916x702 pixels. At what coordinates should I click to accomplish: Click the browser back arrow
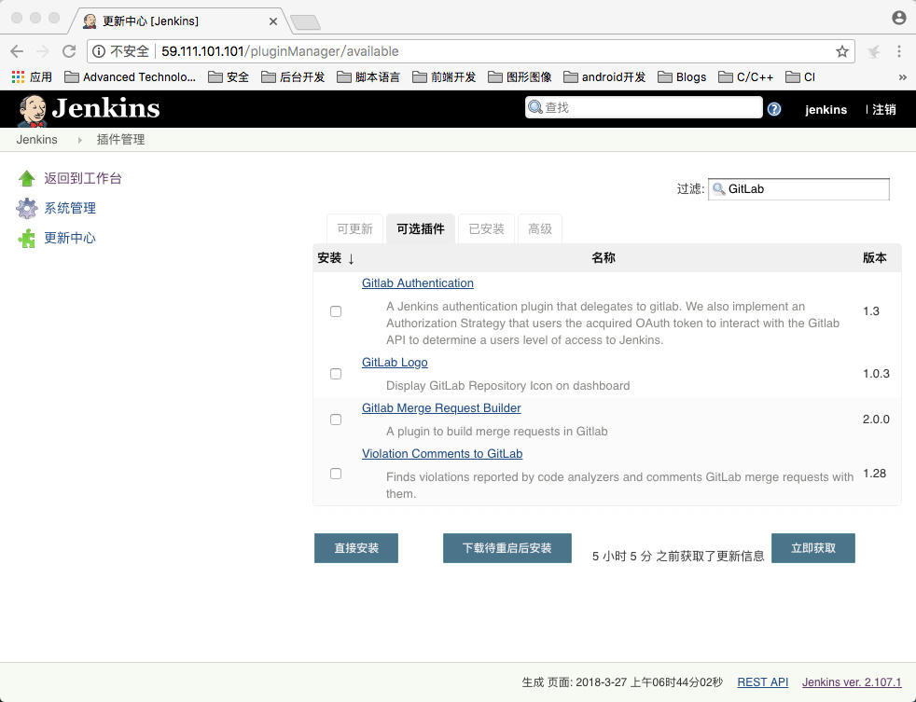point(17,51)
